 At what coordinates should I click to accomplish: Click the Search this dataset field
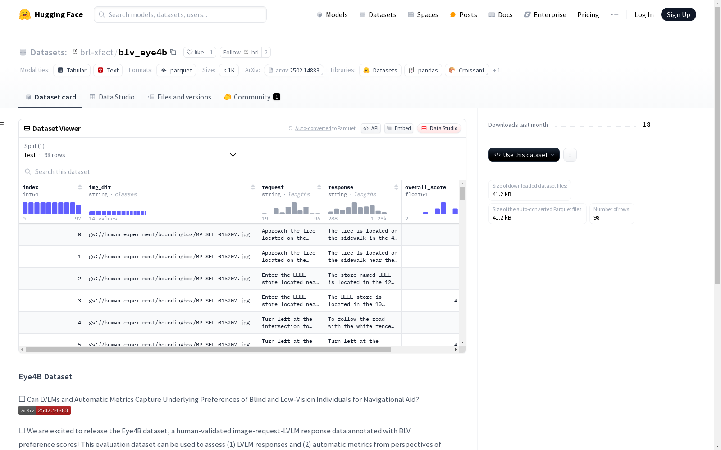242,172
